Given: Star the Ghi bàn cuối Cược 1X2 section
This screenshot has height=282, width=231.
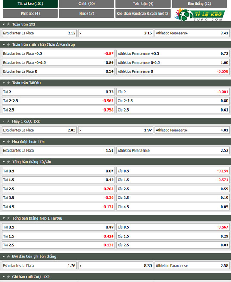Looking at the screenshot, I should [x=8, y=277].
